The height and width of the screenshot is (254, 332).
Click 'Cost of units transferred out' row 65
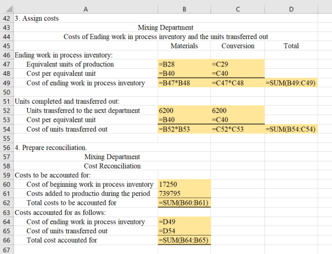67,231
